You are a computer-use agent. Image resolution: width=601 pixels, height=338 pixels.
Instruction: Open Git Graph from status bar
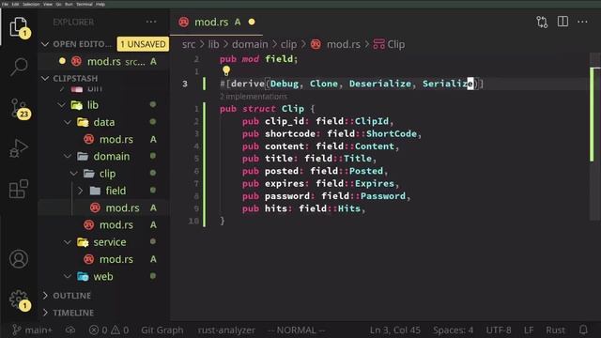point(162,330)
